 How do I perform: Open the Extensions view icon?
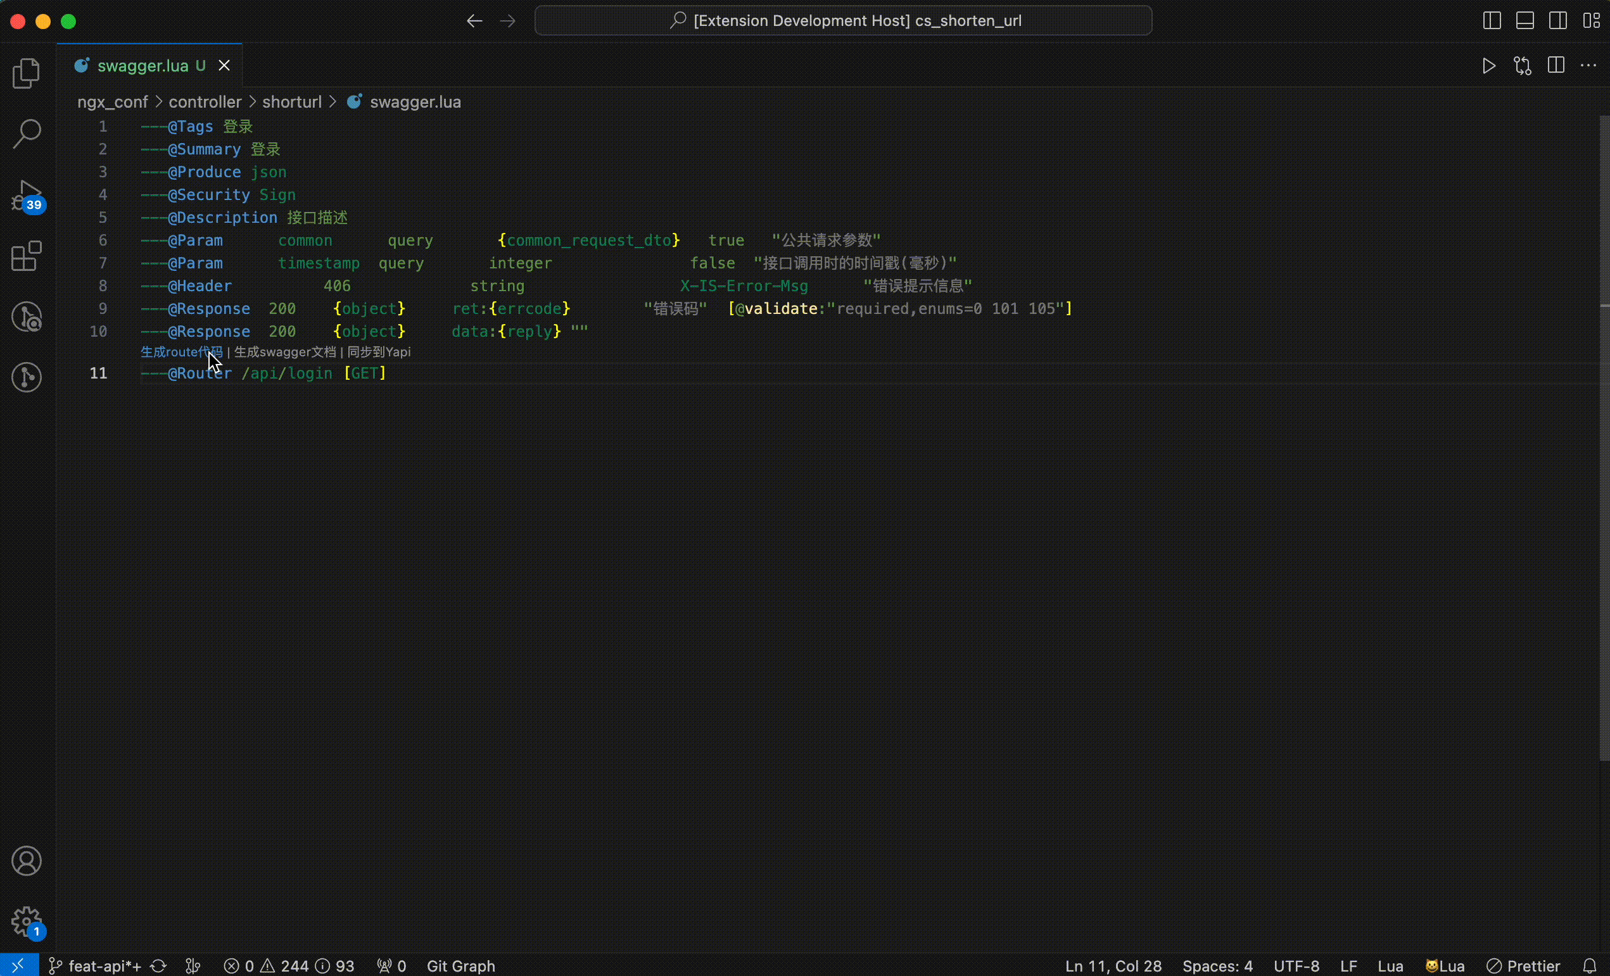[26, 256]
